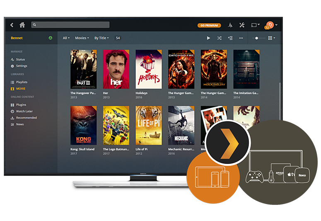
Task: Open the cast to player dropdown
Action: [x=256, y=25]
